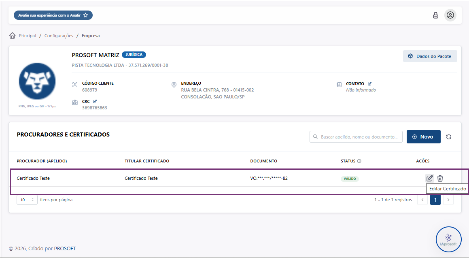Click PISTA TECNOLOGIA LTDA line

[x=120, y=65]
